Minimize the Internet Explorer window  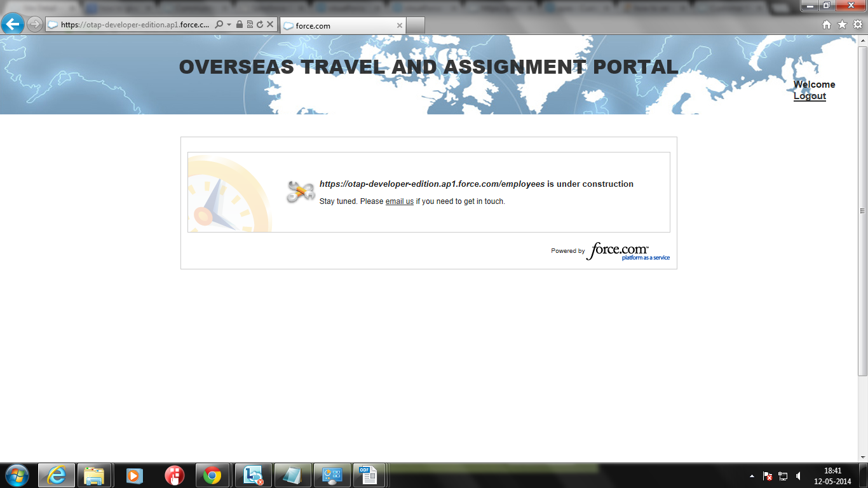pyautogui.click(x=810, y=6)
